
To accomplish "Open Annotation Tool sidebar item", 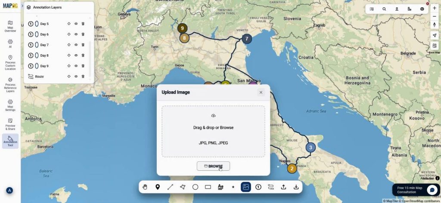I will coord(10,141).
